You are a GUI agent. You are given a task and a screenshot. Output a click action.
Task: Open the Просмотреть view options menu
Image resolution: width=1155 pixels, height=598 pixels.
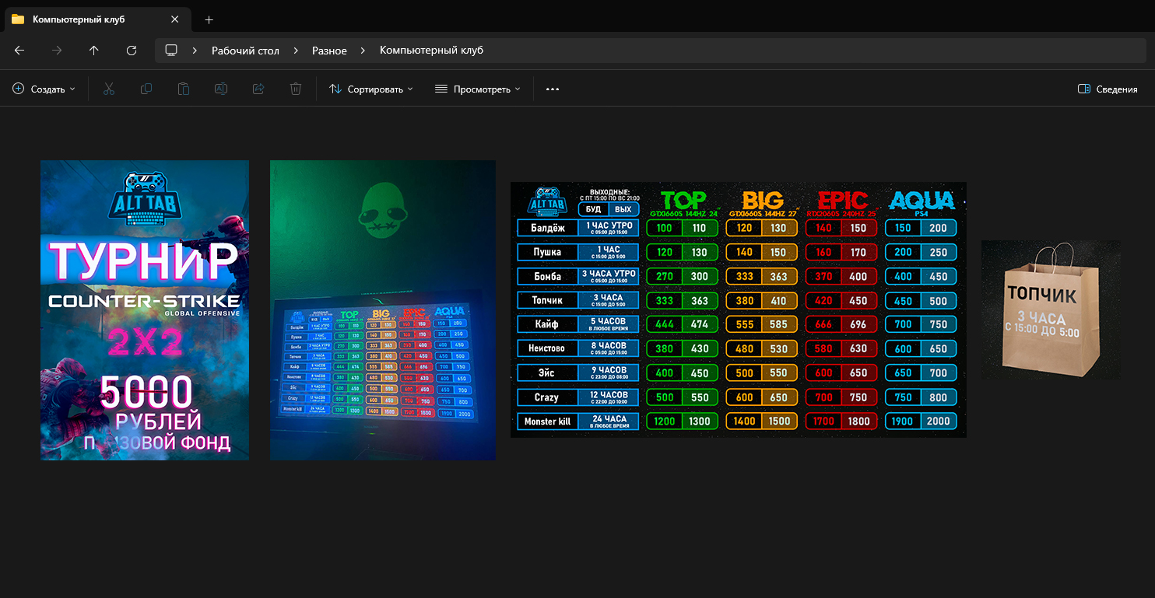click(x=477, y=89)
